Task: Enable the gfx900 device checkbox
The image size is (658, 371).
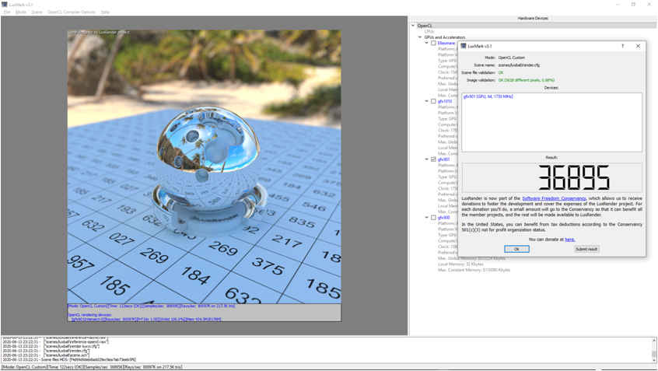Action: [433, 218]
